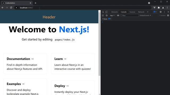Open the Vue devtools extension icon
The image size is (170, 95).
[x=155, y=8]
